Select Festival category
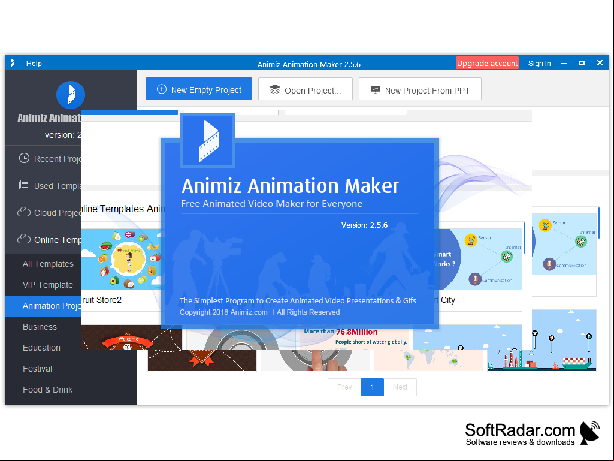The height and width of the screenshot is (461, 614). click(x=37, y=369)
